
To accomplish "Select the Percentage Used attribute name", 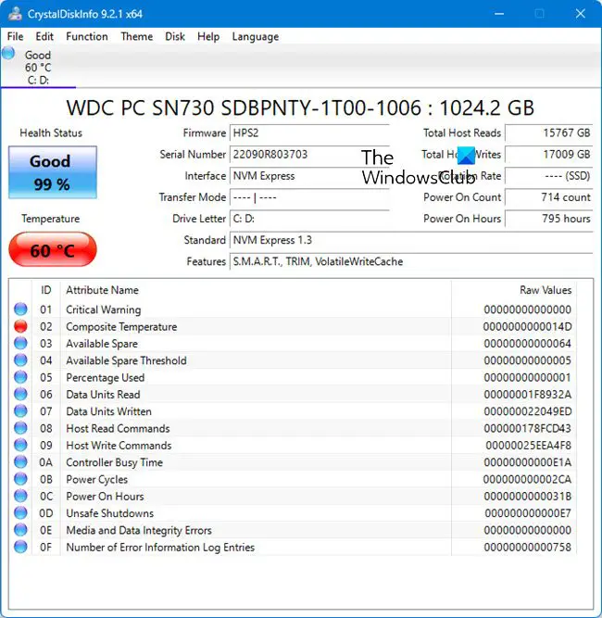I will 106,378.
